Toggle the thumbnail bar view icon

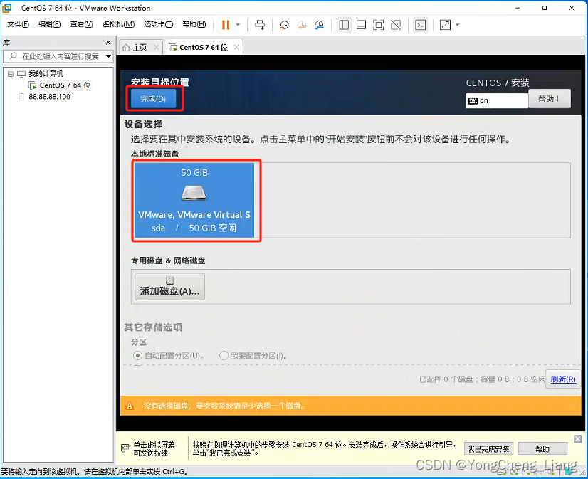pyautogui.click(x=361, y=25)
